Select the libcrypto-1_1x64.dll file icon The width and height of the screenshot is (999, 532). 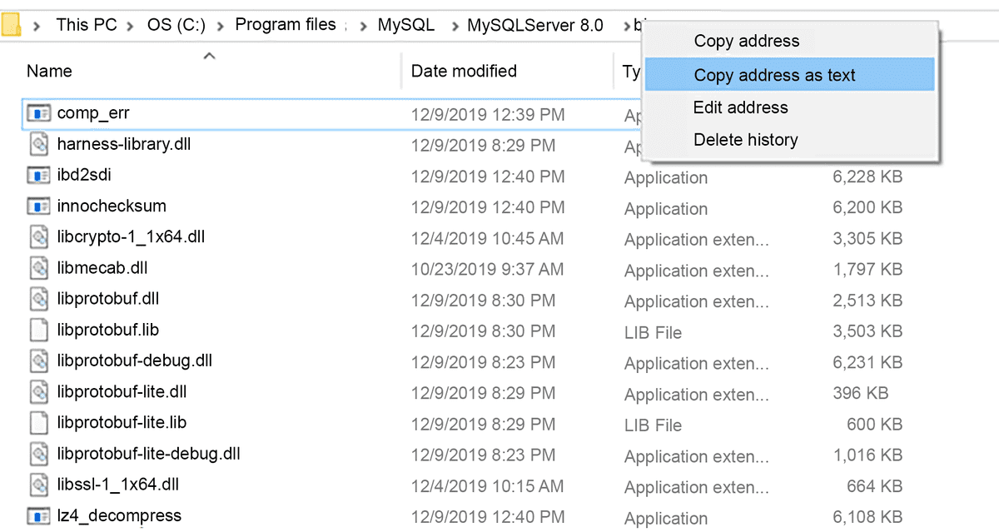click(39, 237)
